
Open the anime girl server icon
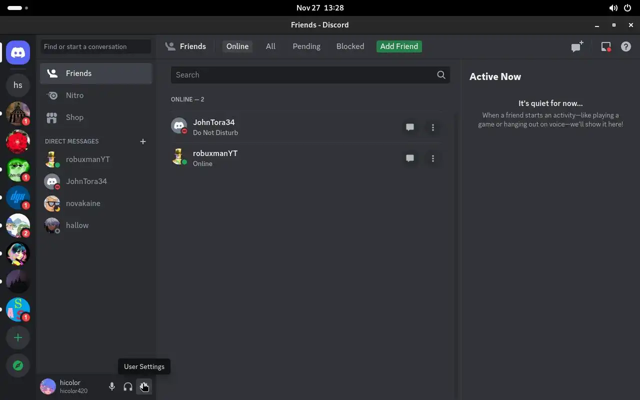pyautogui.click(x=18, y=253)
